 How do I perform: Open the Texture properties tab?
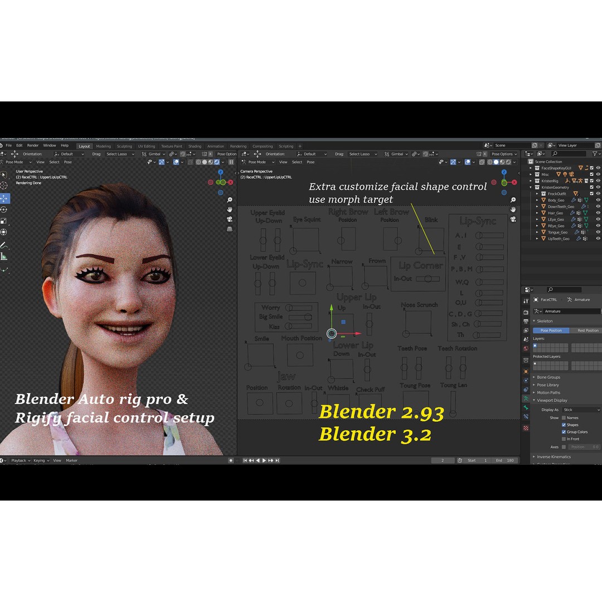526,428
